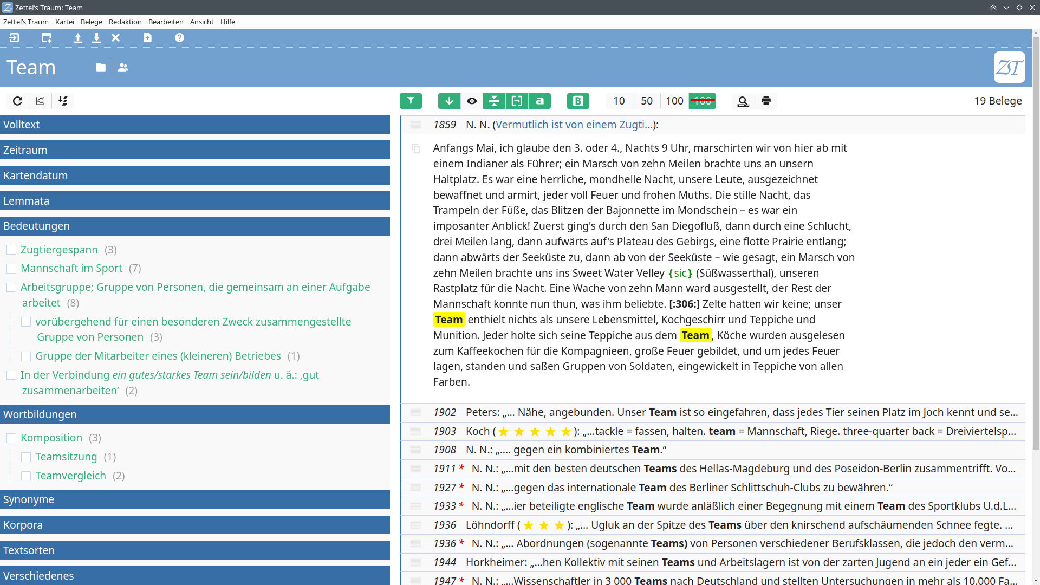The image size is (1040, 585).
Task: Toggle the green funnel filter button
Action: click(x=411, y=101)
